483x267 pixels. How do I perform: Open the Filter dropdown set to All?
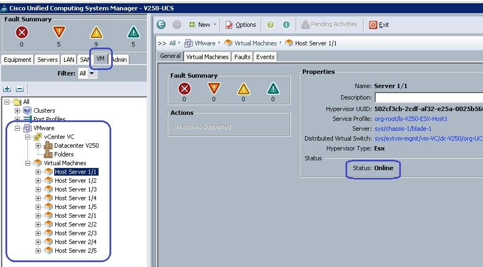[x=88, y=73]
